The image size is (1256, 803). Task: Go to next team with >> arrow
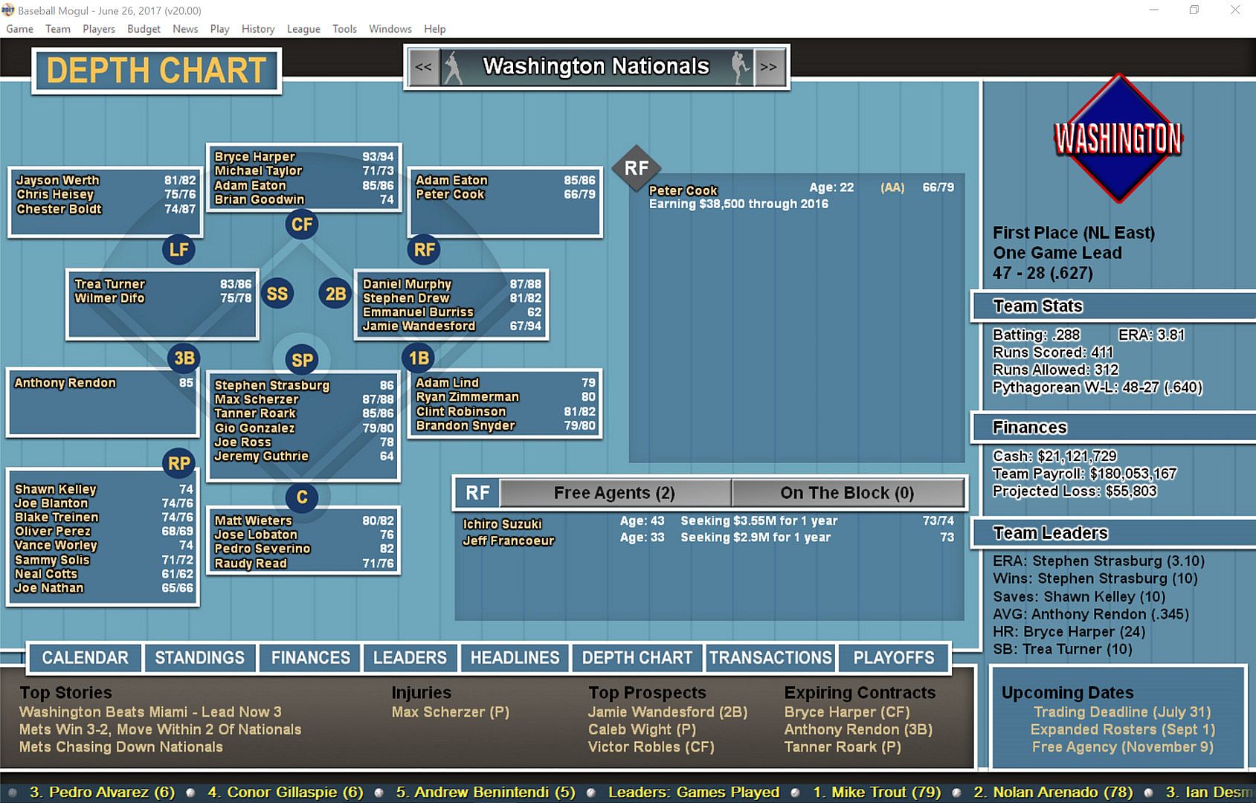click(x=768, y=67)
